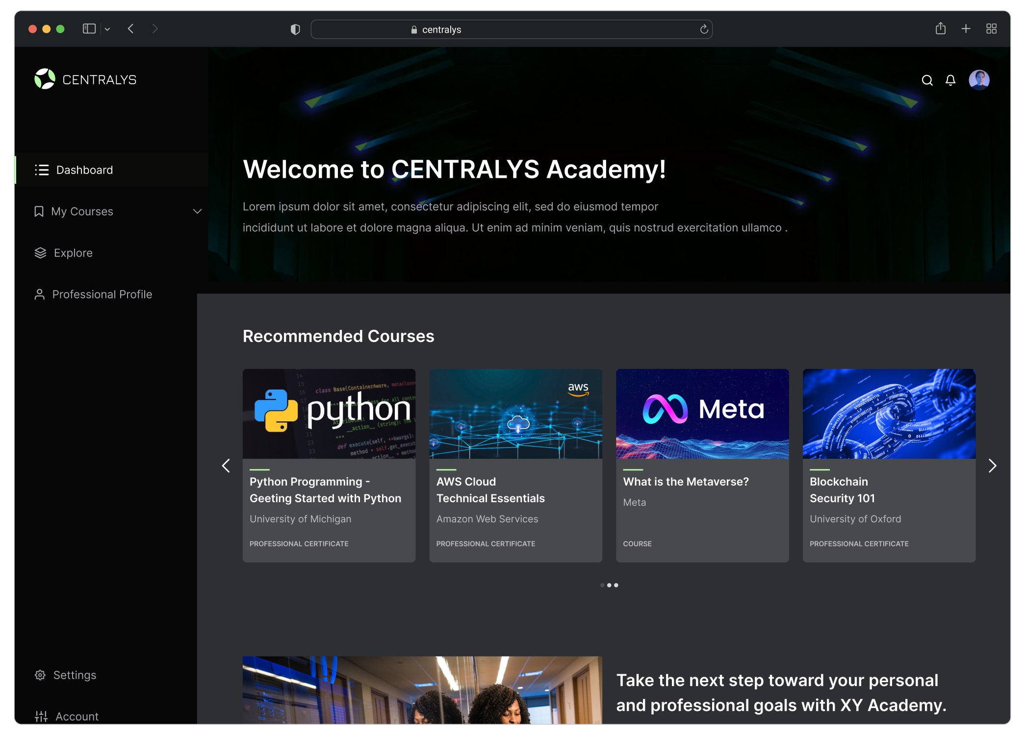Click PROFESSIONAL CERTIFICATE label on Python card
Screen dimensions: 1025x735
click(x=299, y=544)
